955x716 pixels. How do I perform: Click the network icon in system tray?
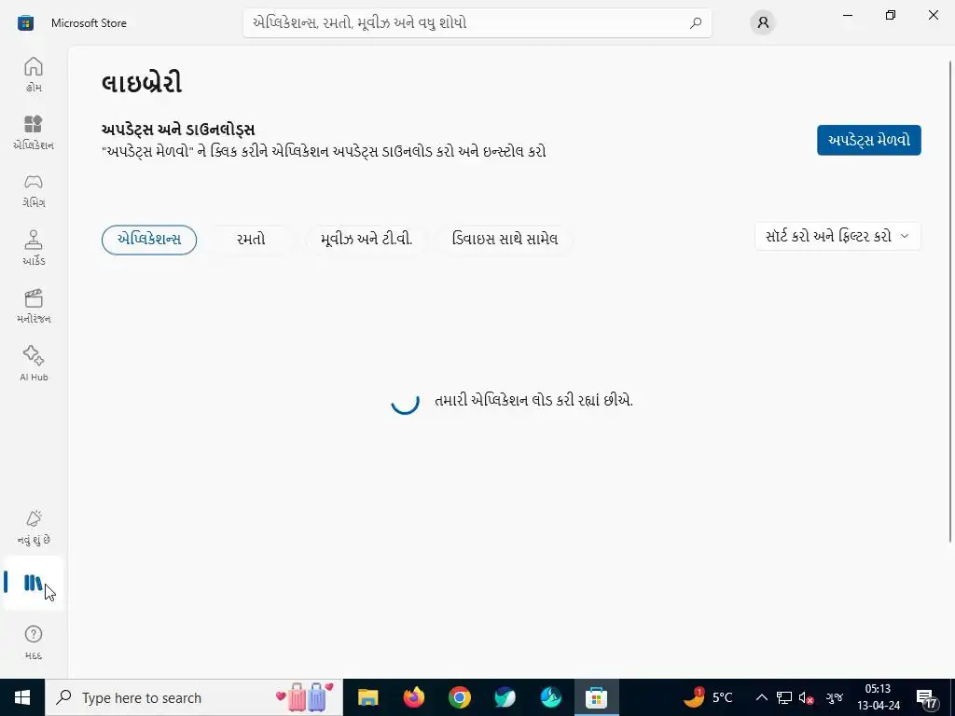(784, 697)
